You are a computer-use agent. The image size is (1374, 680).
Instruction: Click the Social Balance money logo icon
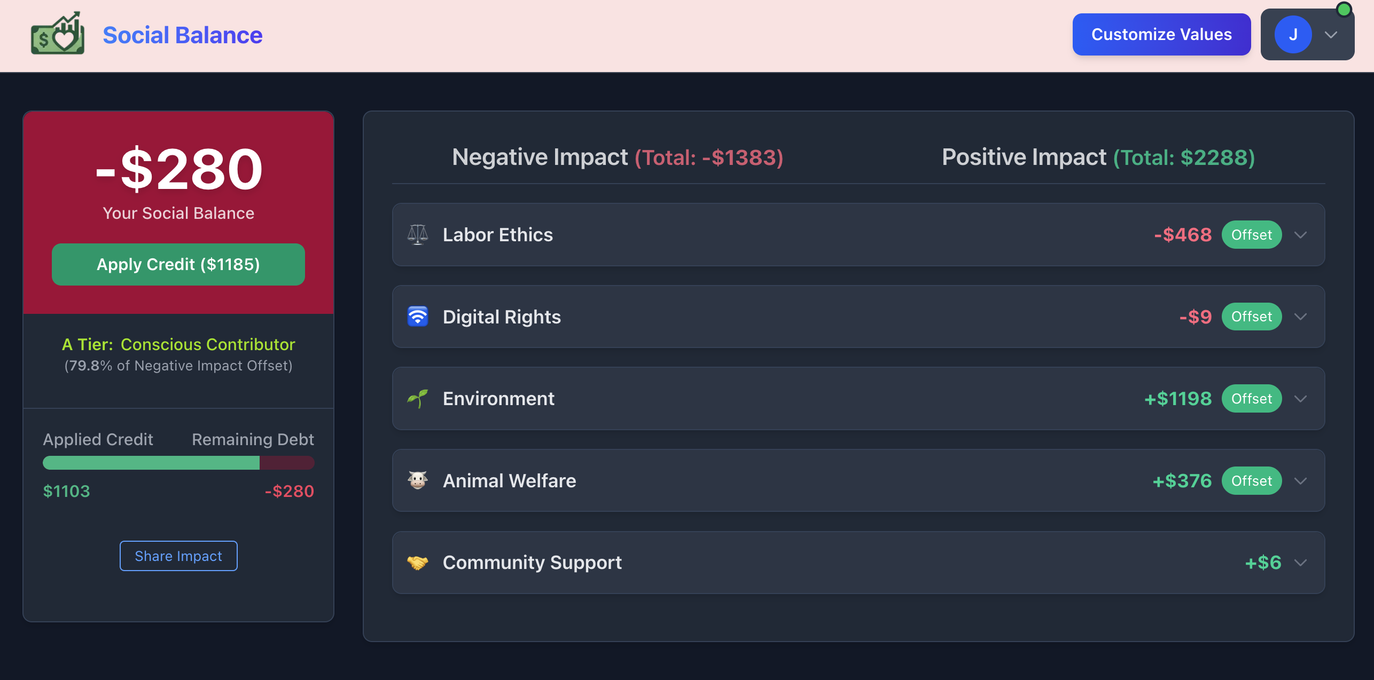tap(58, 34)
